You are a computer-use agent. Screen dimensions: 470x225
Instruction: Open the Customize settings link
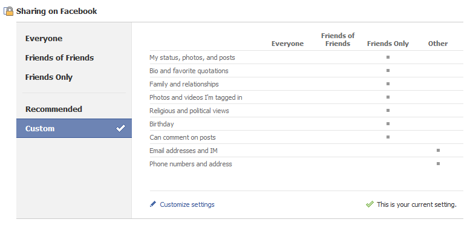pos(187,204)
